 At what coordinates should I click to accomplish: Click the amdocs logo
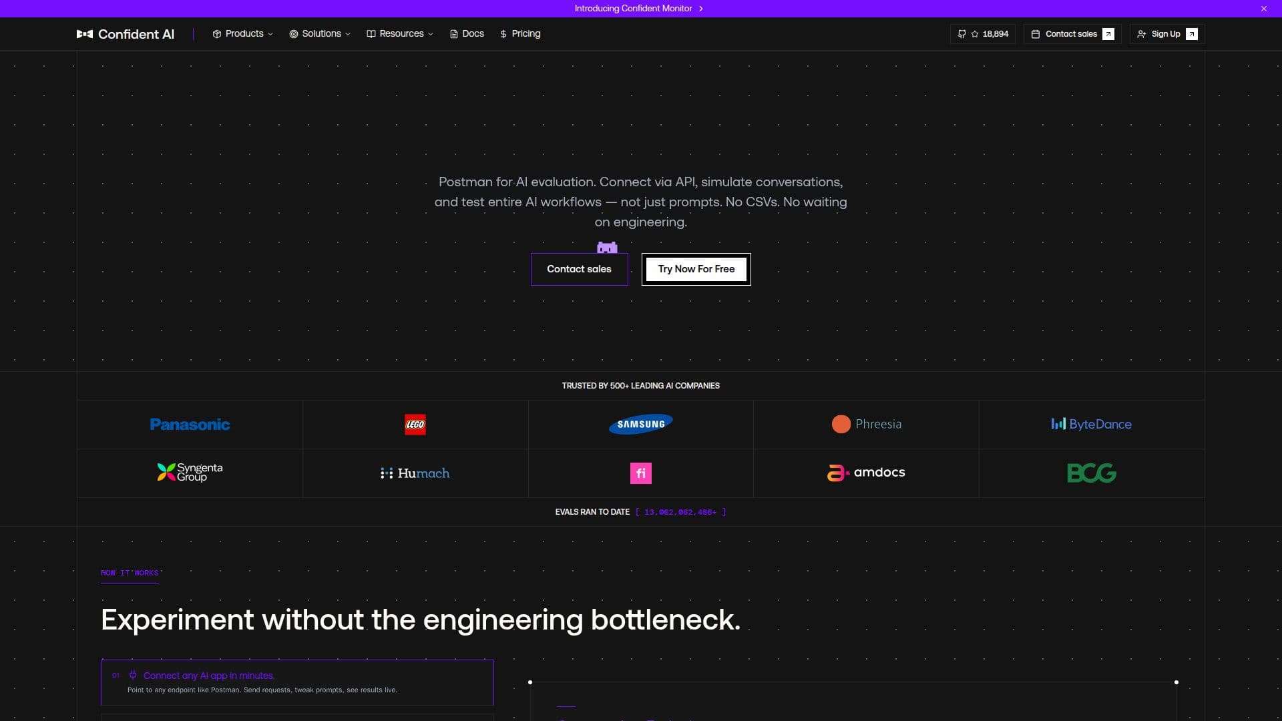click(x=867, y=473)
